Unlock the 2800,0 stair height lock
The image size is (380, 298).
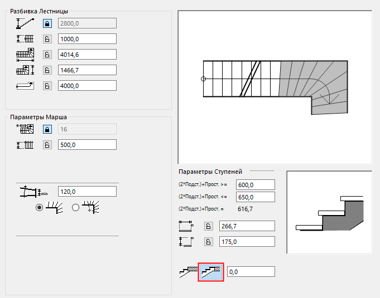coord(47,23)
